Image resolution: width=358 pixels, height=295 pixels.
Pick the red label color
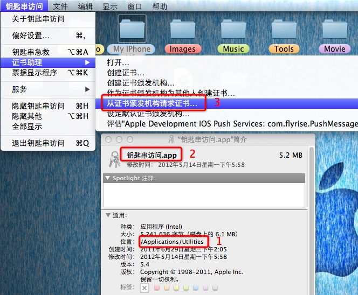click(x=157, y=288)
